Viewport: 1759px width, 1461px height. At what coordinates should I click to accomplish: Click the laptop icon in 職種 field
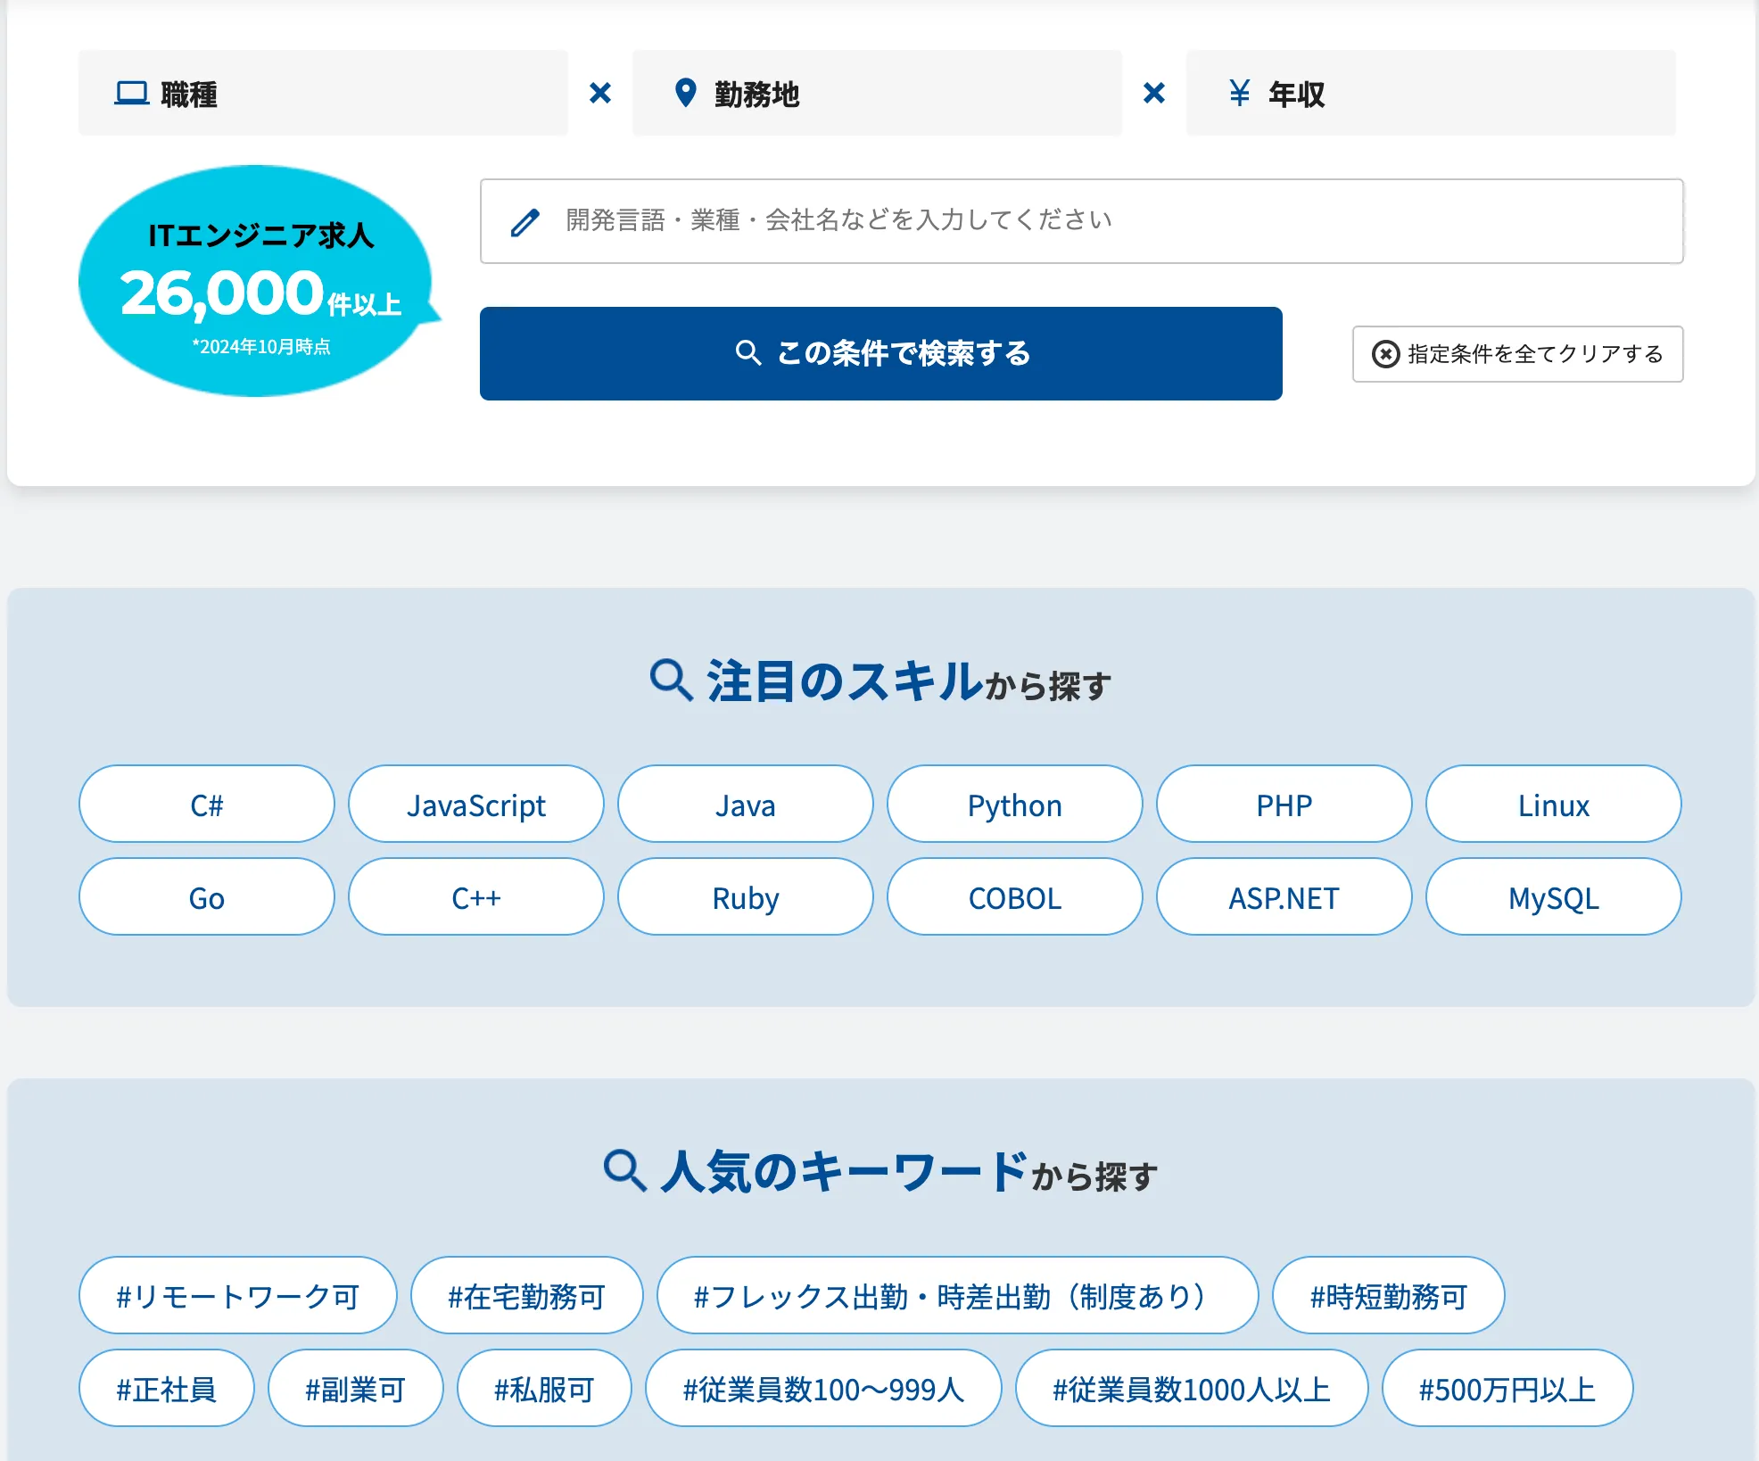coord(131,93)
